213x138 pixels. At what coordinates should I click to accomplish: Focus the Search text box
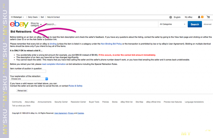pyautogui.click(x=101, y=24)
